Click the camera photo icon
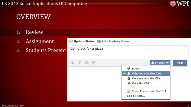Screen dimensions: 191x107 click(86, 63)
